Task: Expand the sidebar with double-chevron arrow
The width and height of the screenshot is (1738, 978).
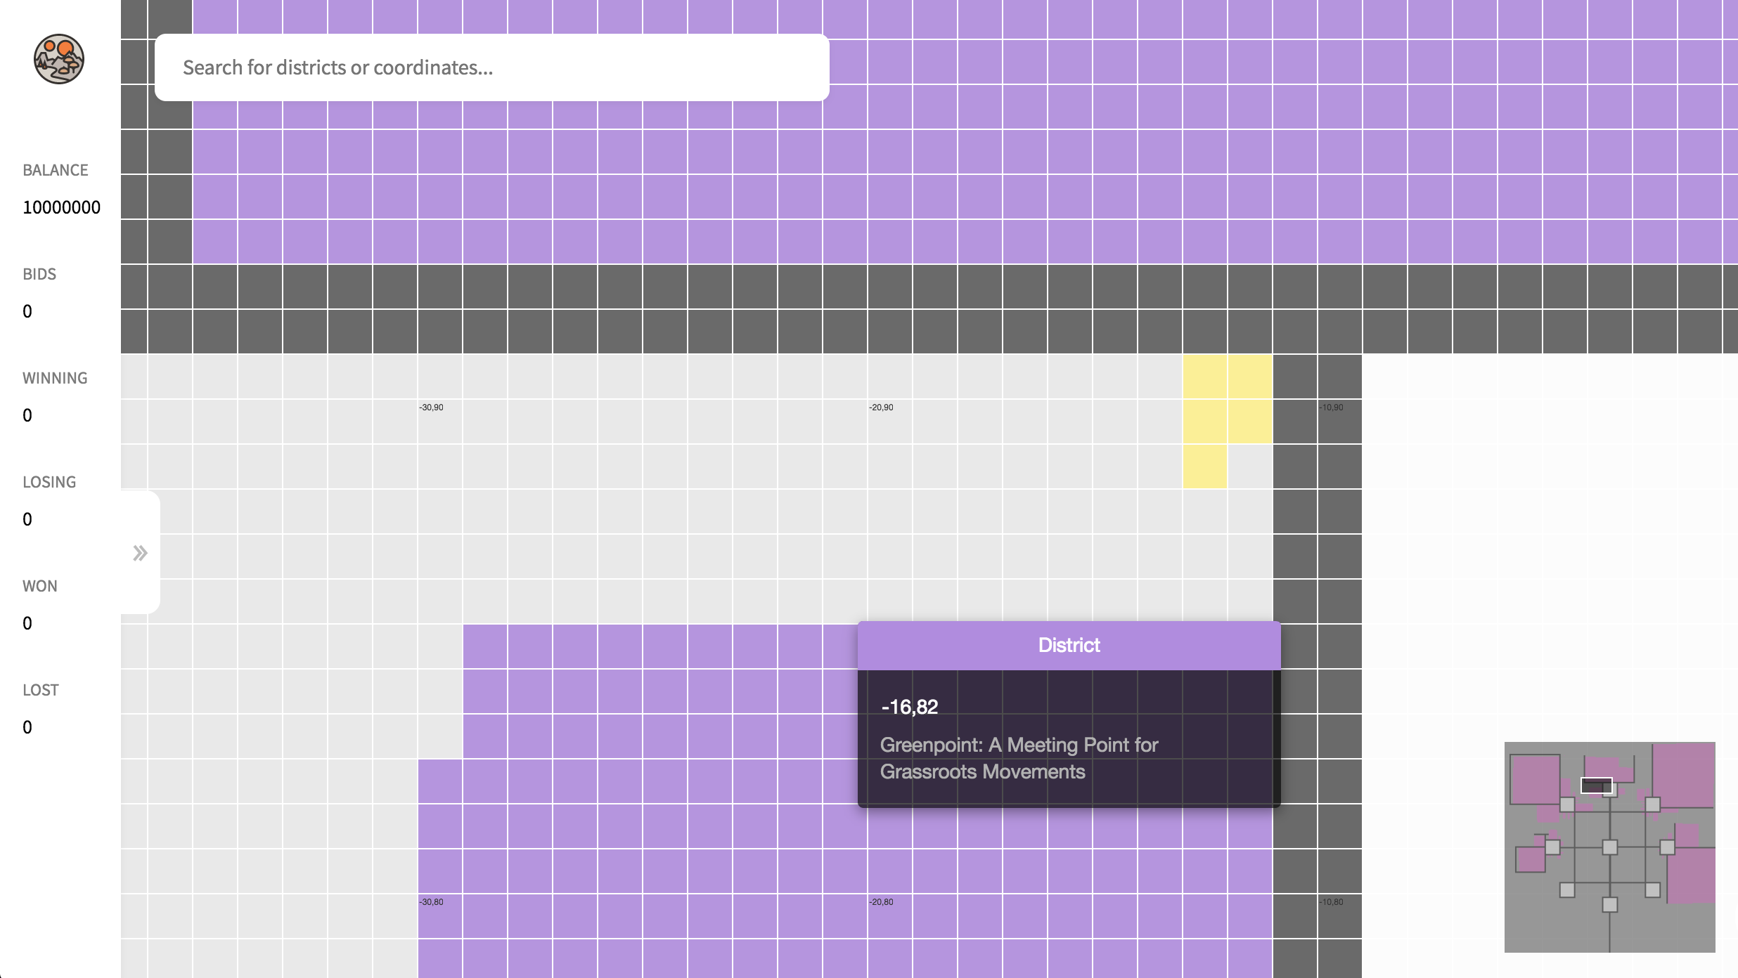Action: pos(141,553)
